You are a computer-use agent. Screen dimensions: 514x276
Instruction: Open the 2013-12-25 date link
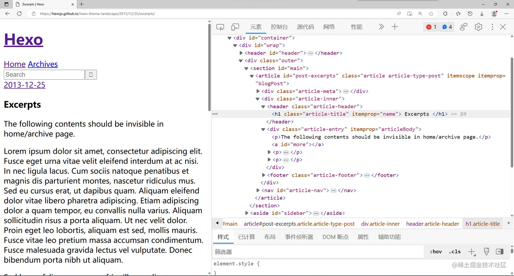[x=24, y=85]
